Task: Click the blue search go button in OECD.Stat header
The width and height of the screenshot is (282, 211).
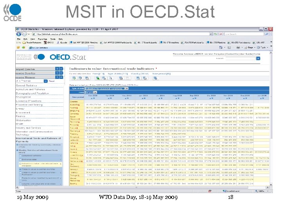Action: click(x=258, y=58)
